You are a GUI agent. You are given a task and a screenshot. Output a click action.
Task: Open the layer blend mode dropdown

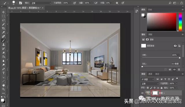(150, 84)
